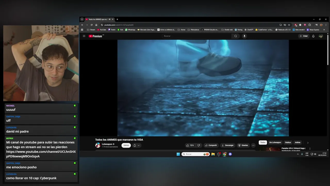Open the Lolweapon channel name link
This screenshot has height=186, width=330.
tap(107, 144)
